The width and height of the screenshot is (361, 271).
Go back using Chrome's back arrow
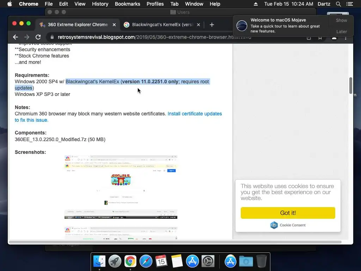point(16,37)
